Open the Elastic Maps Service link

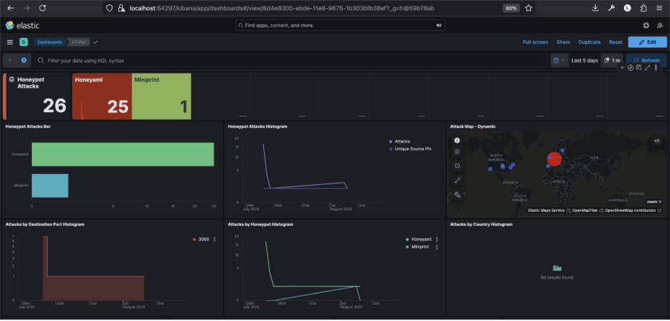click(x=545, y=210)
